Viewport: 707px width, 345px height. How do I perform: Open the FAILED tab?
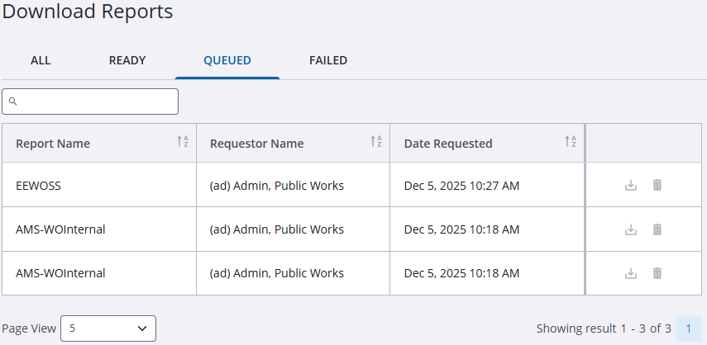[x=328, y=60]
